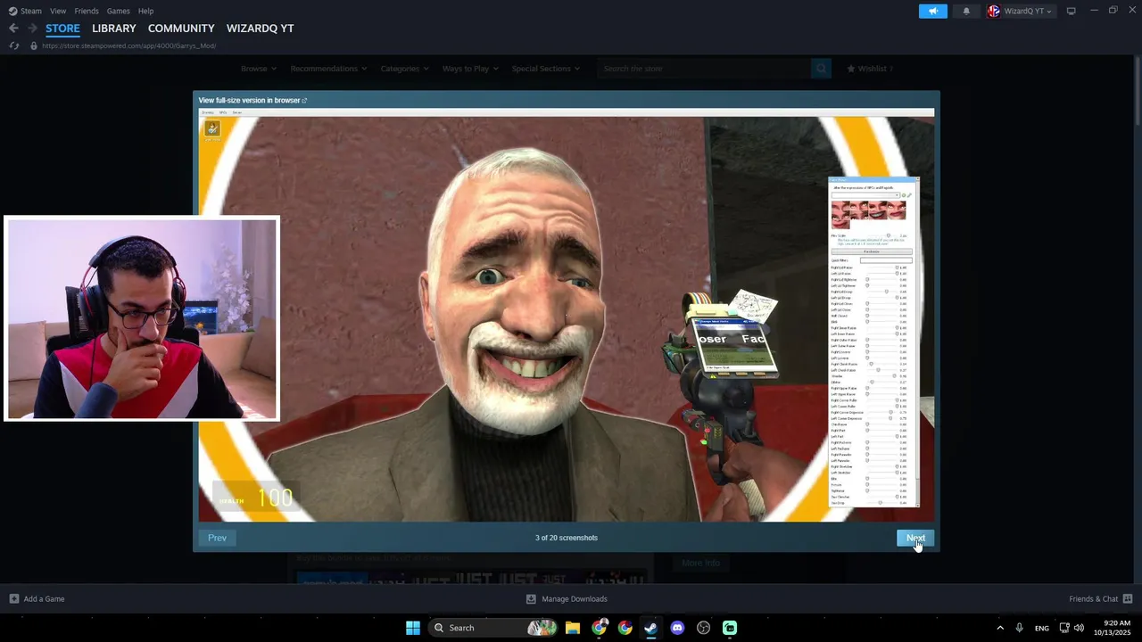The image size is (1142, 642).
Task: Click the Wishlist button
Action: click(868, 69)
